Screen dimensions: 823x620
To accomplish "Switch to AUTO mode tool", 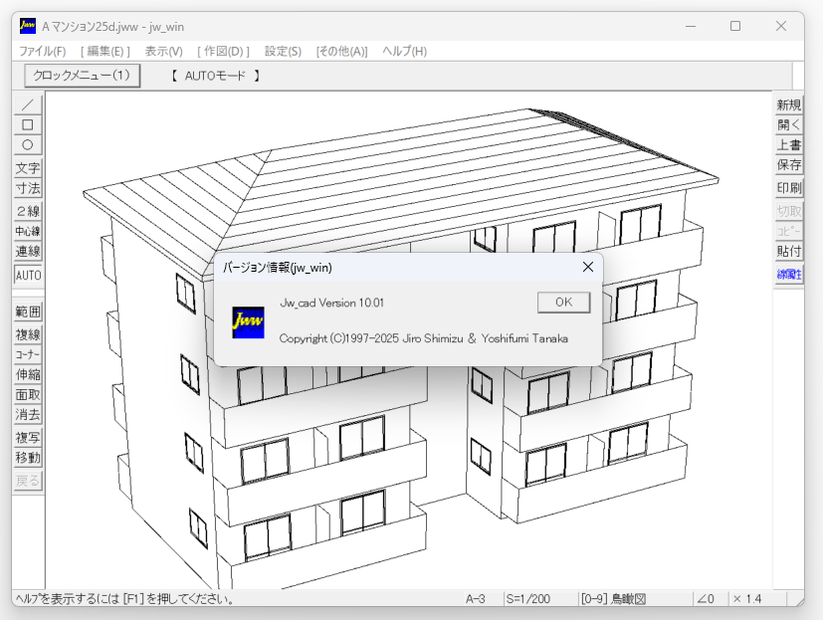I will click(27, 275).
